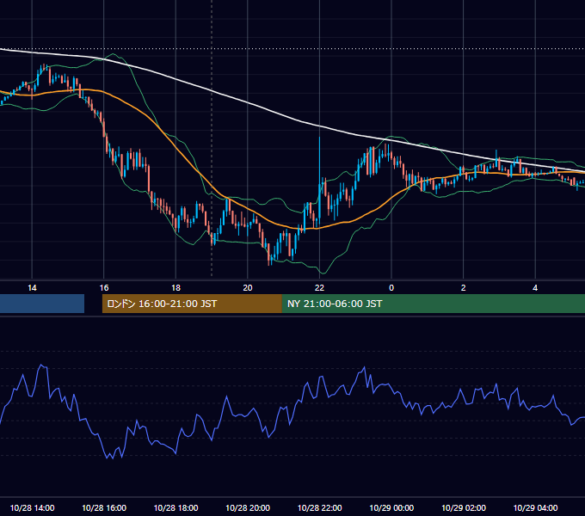Click the NY 21:00-06:00 JST session bar
Image resolution: width=585 pixels, height=516 pixels.
pyautogui.click(x=433, y=304)
